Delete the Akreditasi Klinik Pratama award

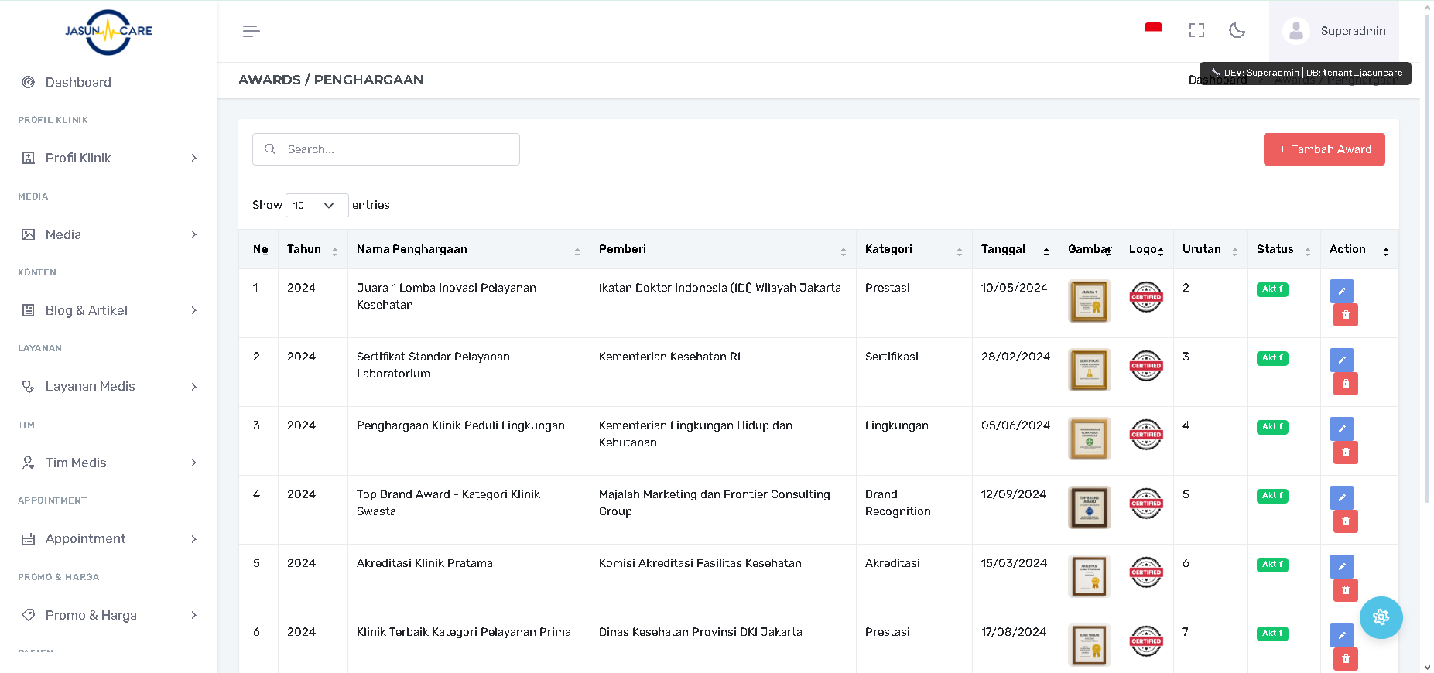pos(1345,590)
